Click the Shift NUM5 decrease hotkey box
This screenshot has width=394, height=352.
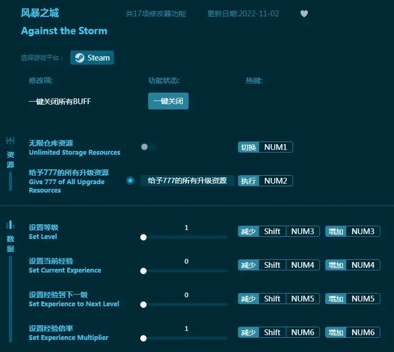click(x=289, y=299)
